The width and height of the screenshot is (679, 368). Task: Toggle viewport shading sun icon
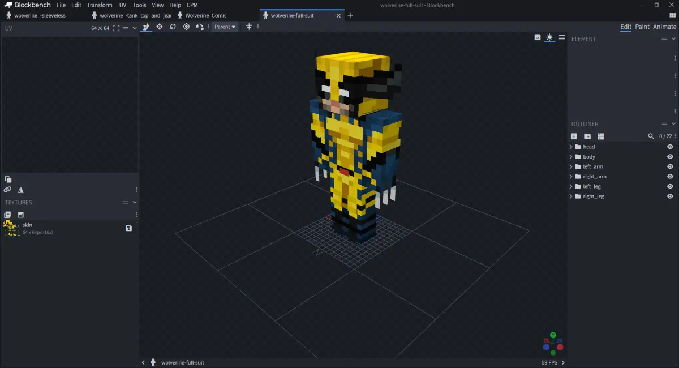click(549, 37)
